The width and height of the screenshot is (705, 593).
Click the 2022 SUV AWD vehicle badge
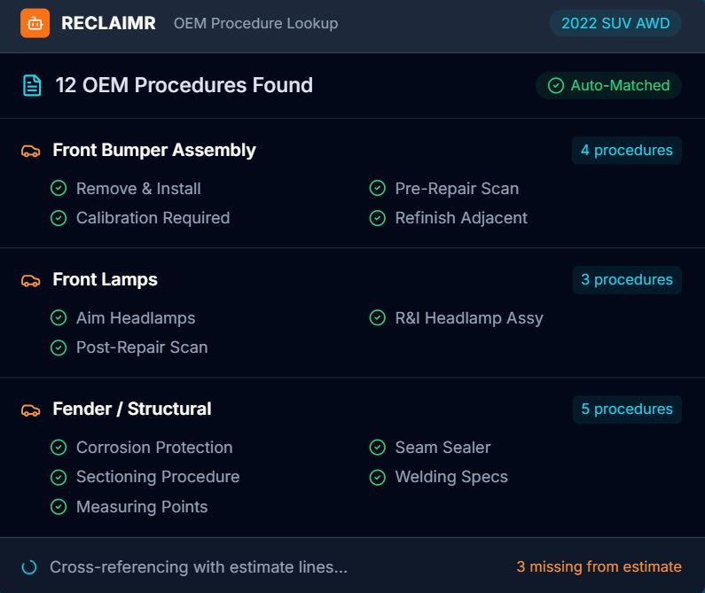pyautogui.click(x=615, y=24)
